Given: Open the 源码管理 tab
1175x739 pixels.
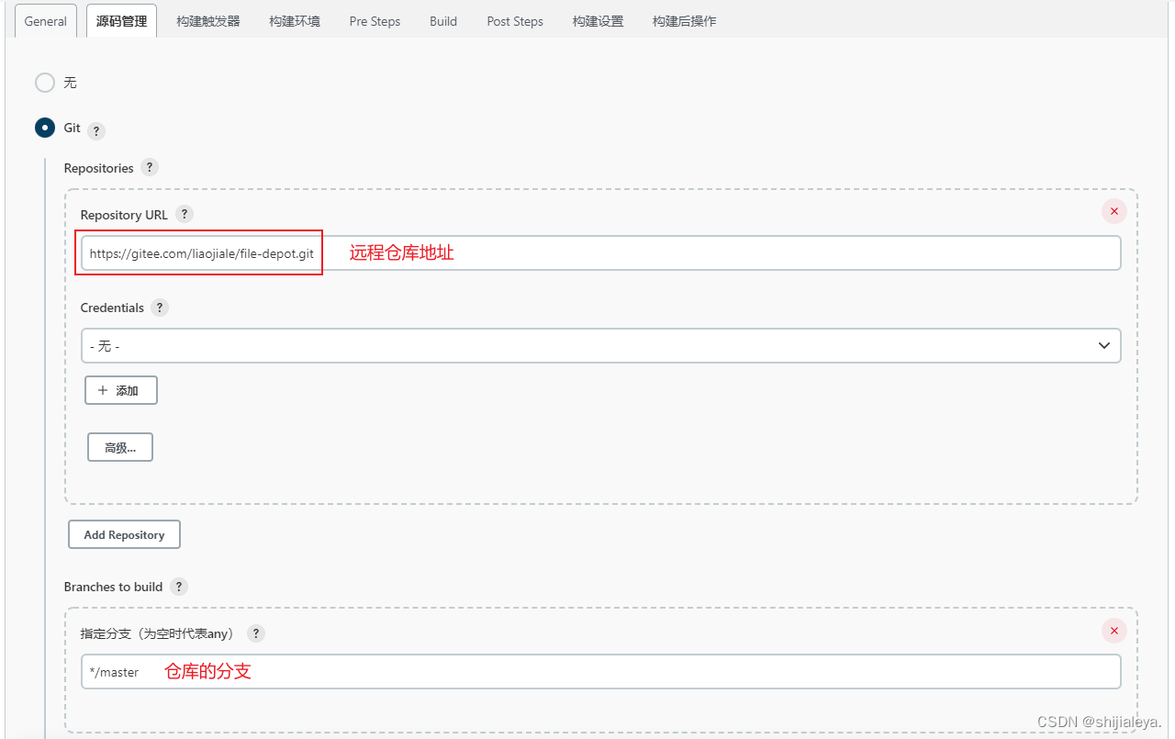Looking at the screenshot, I should (121, 21).
